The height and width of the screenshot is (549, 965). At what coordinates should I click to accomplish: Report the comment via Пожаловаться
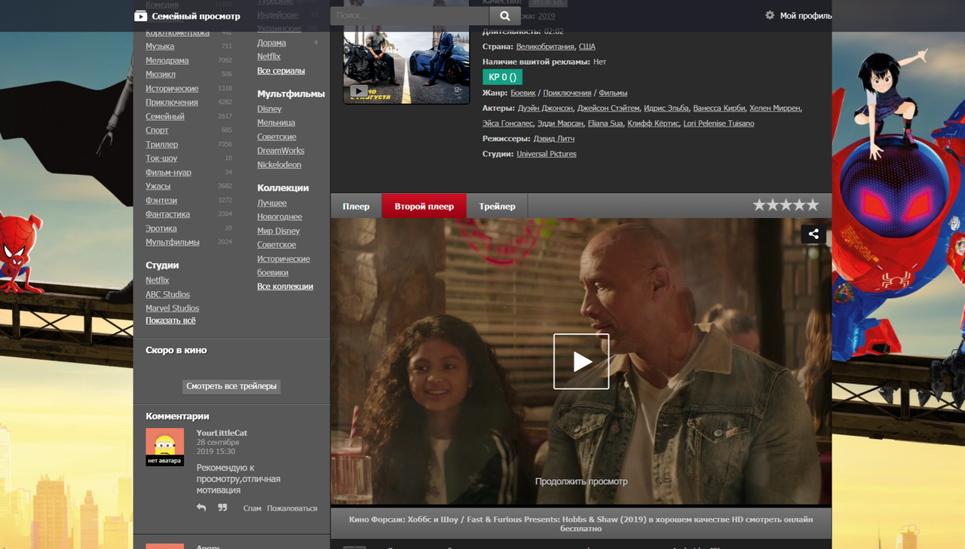tap(292, 508)
